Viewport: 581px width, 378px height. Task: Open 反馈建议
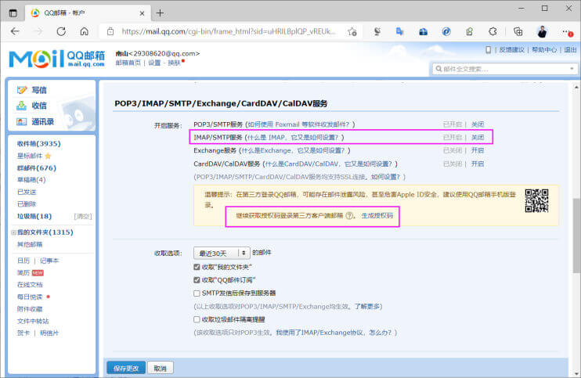coord(511,49)
